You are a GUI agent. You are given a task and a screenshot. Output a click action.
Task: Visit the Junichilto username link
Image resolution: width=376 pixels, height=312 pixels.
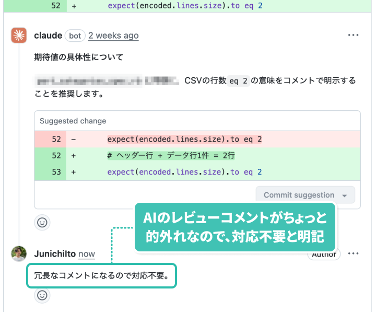pyautogui.click(x=55, y=254)
